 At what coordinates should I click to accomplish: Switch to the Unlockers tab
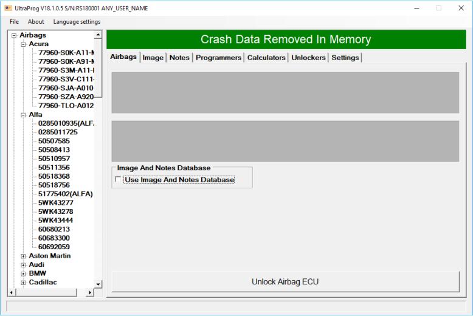point(308,58)
